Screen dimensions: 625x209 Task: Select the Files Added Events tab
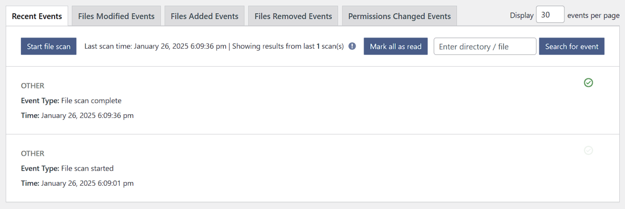pyautogui.click(x=205, y=16)
